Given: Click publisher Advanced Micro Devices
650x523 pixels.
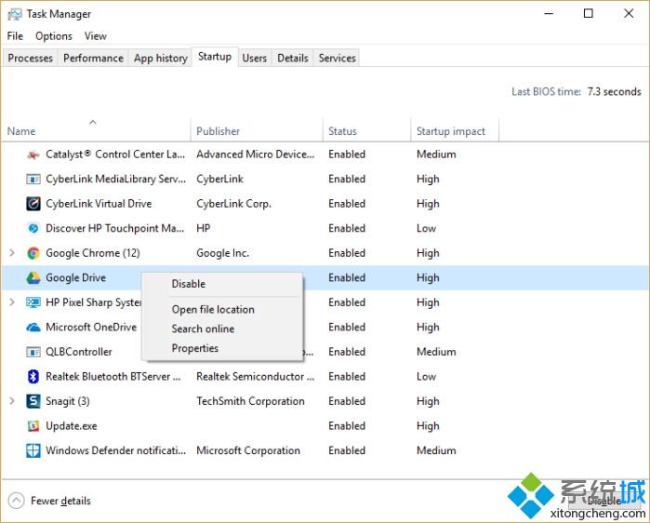Looking at the screenshot, I should (256, 154).
